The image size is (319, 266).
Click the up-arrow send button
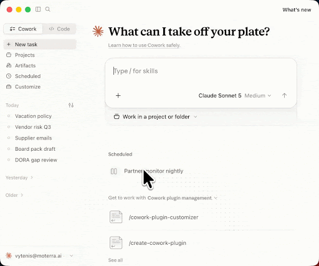pos(284,96)
